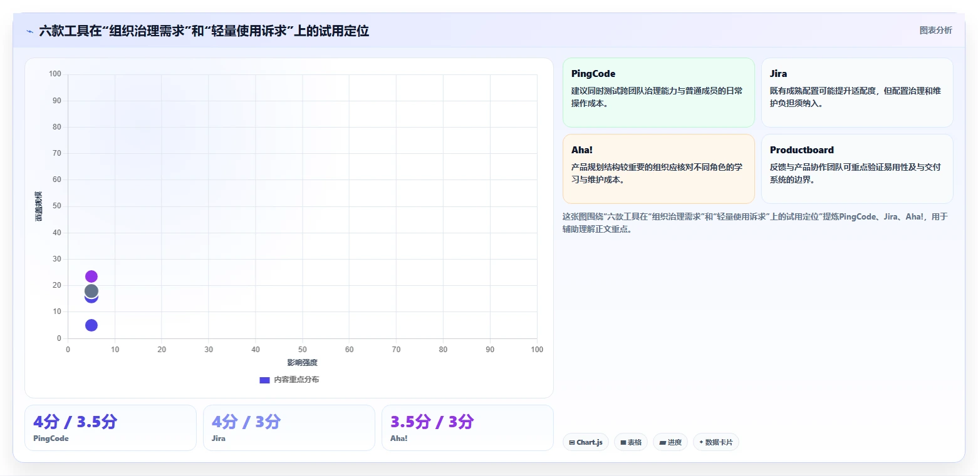Click the Chart.js tag

click(586, 442)
